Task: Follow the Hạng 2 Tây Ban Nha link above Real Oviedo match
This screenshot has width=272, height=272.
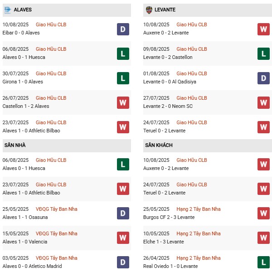Action: [199, 258]
